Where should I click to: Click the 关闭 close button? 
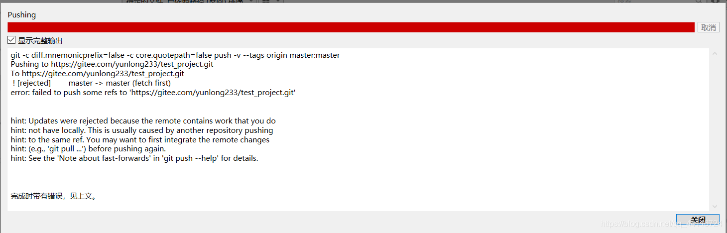point(698,220)
